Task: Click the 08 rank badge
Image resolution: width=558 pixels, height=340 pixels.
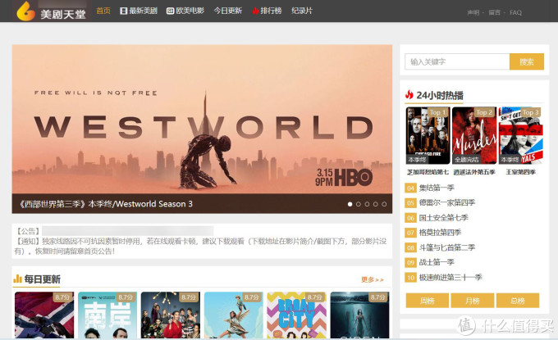Action: 410,247
